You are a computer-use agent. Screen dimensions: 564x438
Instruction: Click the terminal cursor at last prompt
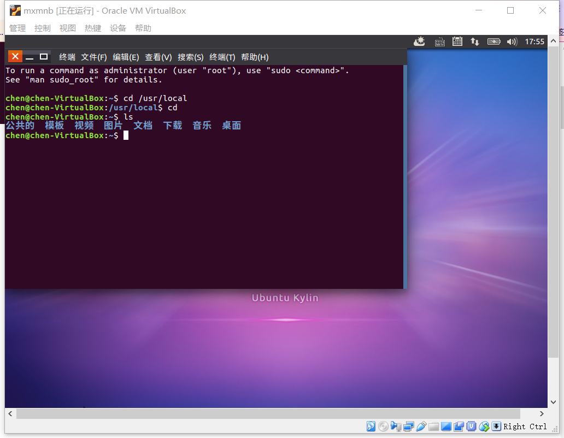(x=126, y=135)
